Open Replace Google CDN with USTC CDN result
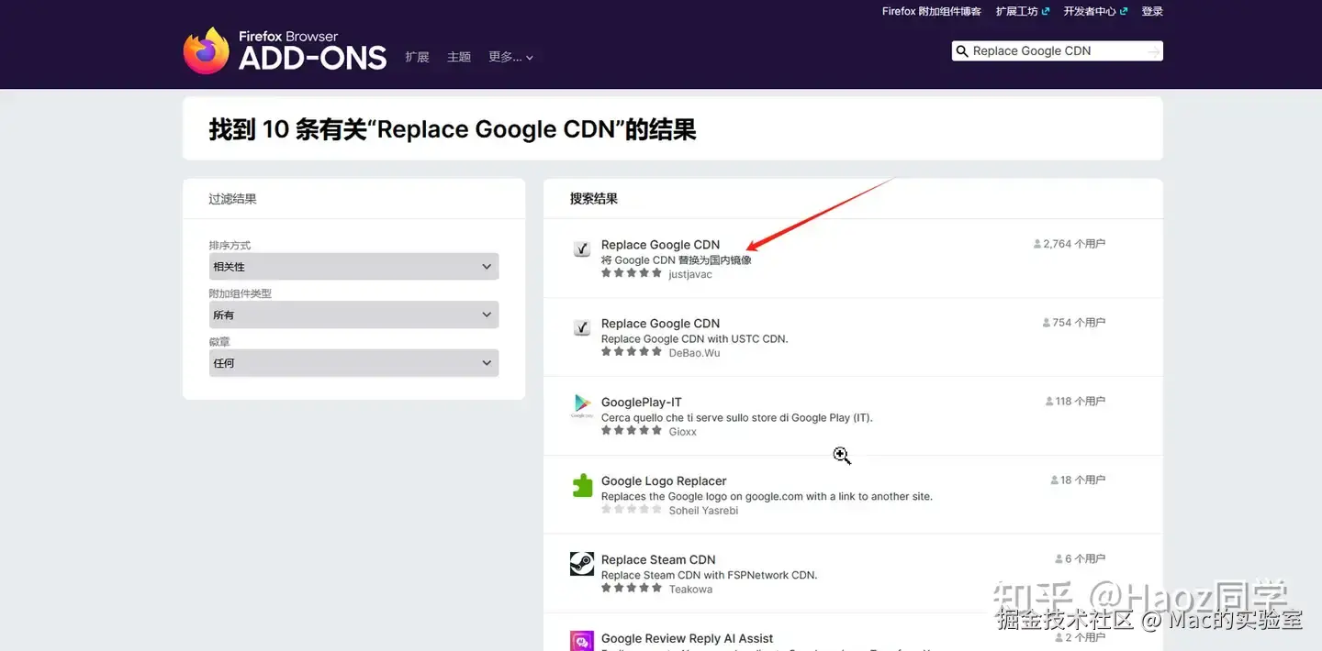The height and width of the screenshot is (651, 1322). (660, 324)
